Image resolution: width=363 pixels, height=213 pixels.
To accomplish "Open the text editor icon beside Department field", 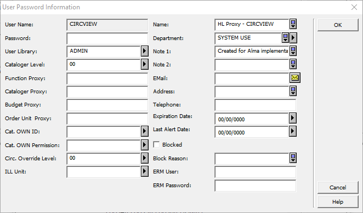I will click(x=285, y=37).
